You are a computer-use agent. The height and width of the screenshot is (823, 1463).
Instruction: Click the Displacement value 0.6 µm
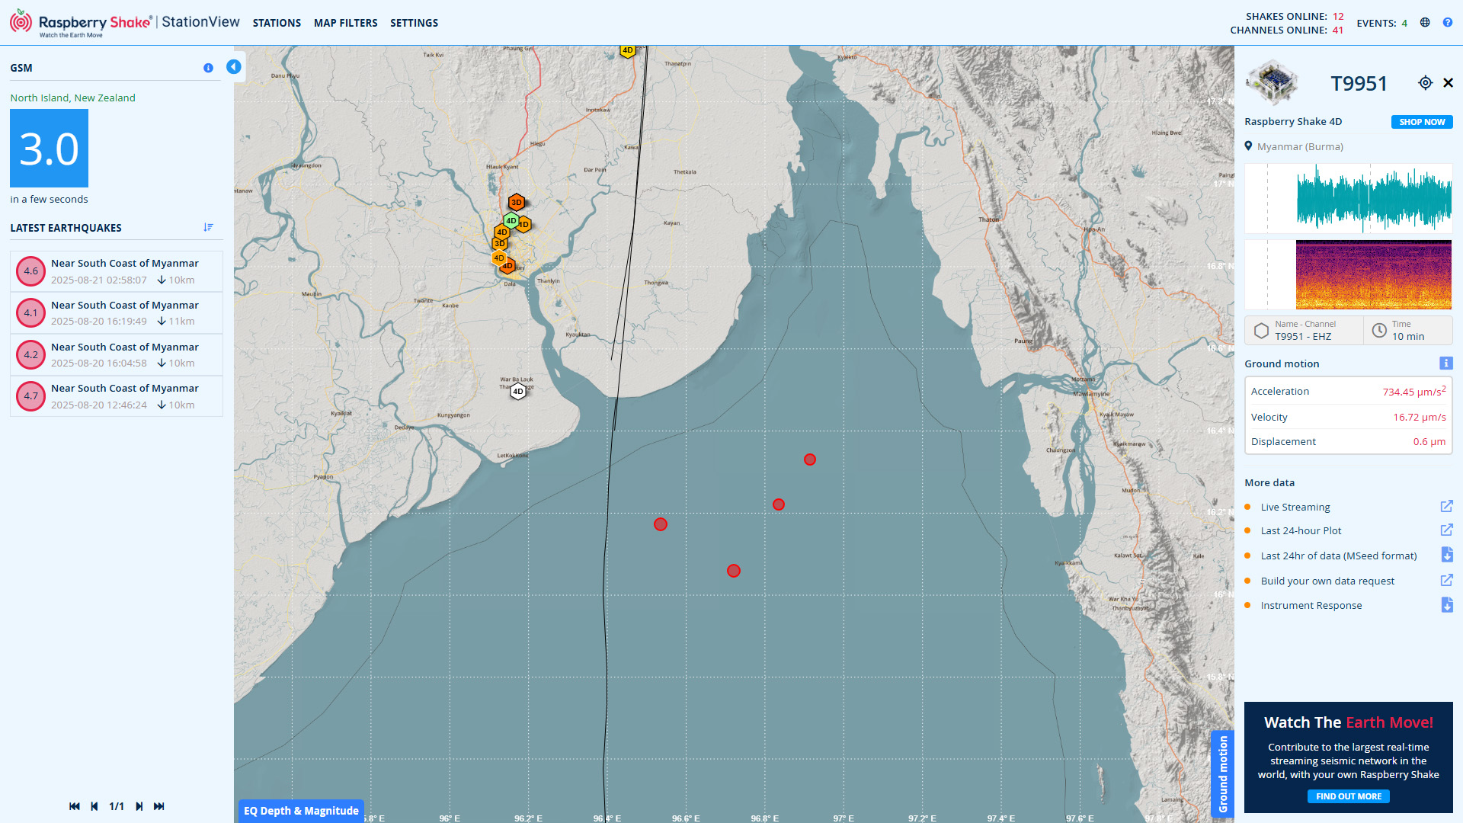1429,442
